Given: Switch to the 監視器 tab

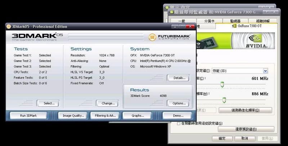Looking at the screenshot, I should (235, 21).
